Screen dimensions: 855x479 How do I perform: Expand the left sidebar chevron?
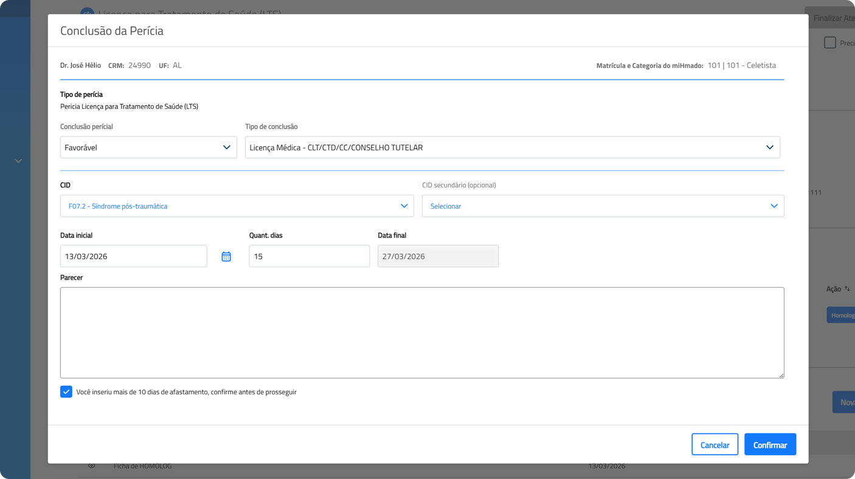tap(18, 161)
